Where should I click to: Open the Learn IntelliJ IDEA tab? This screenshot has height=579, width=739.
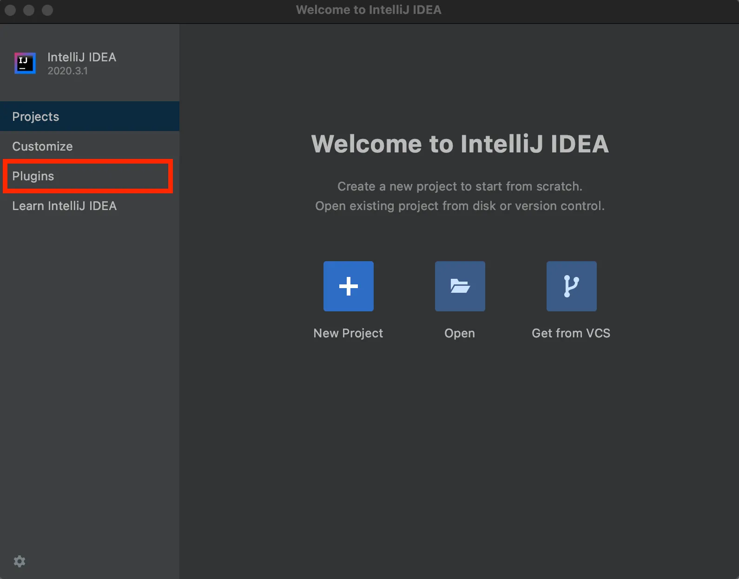(90, 206)
